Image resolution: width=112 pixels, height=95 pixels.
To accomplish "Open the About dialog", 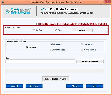I will point(75,86).
